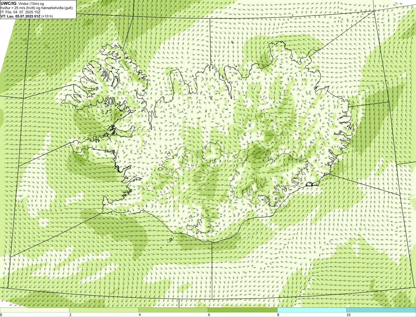
Task: Click the '8' scale label
Action: click(278, 315)
